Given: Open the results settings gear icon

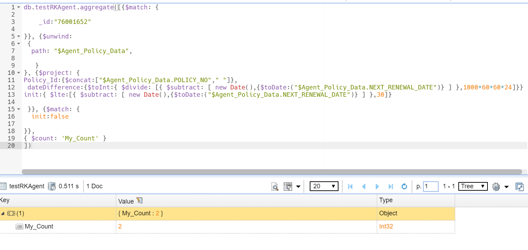Looking at the screenshot, I should click(x=495, y=186).
